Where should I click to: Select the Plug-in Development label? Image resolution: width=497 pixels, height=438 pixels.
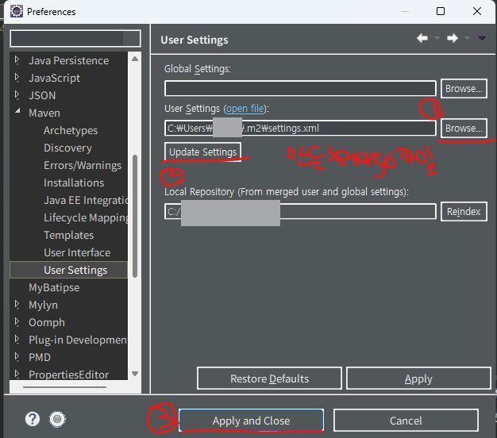78,340
